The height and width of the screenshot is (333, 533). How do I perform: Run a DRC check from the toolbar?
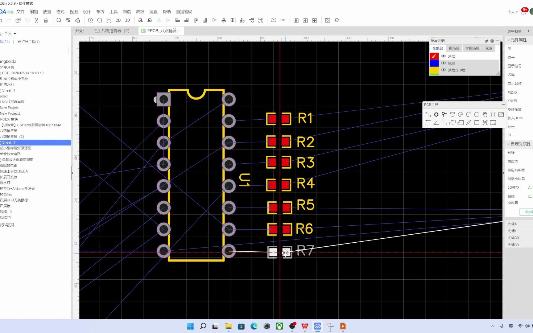pos(283,20)
